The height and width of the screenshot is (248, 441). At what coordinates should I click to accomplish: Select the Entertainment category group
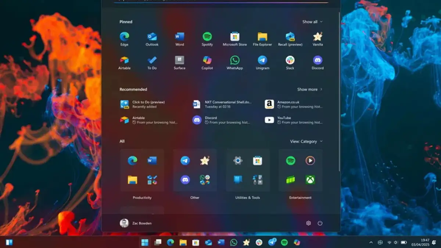[301, 170]
